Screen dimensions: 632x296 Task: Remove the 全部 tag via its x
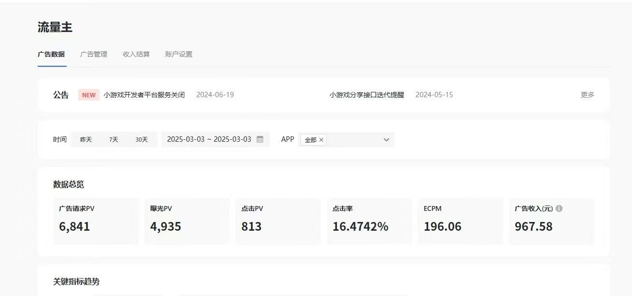point(321,140)
